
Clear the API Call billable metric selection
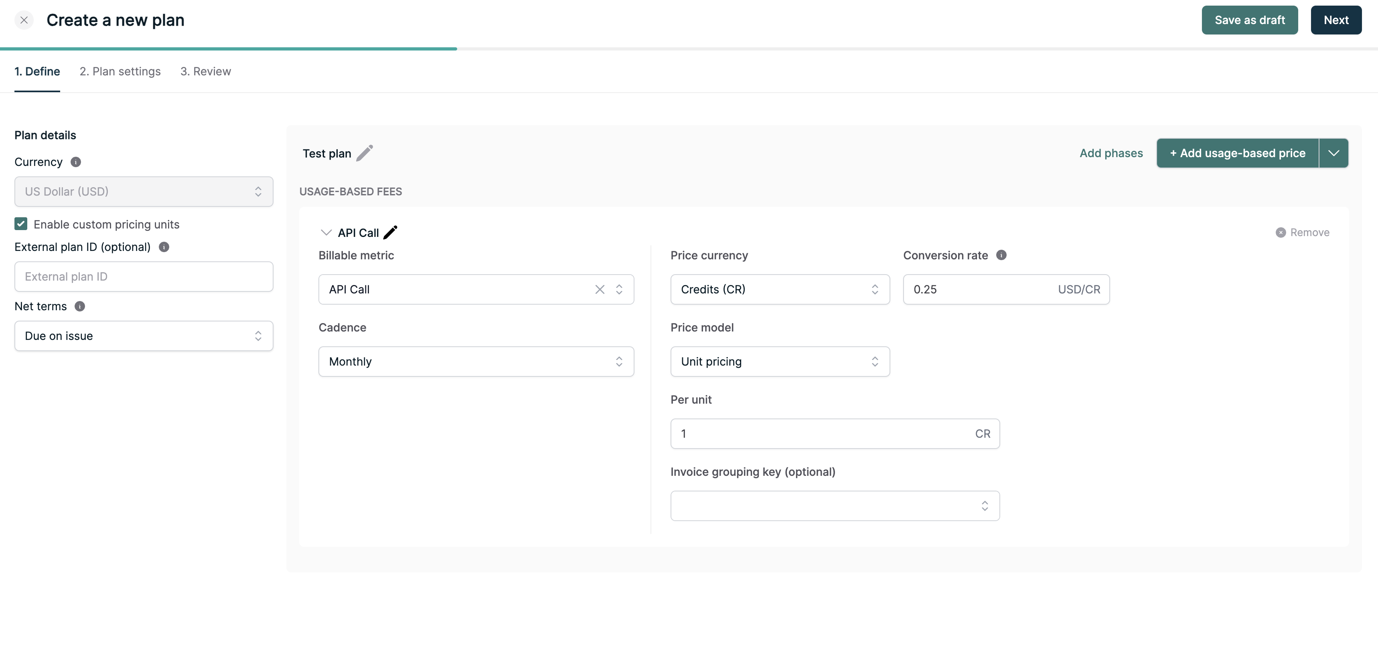[600, 289]
